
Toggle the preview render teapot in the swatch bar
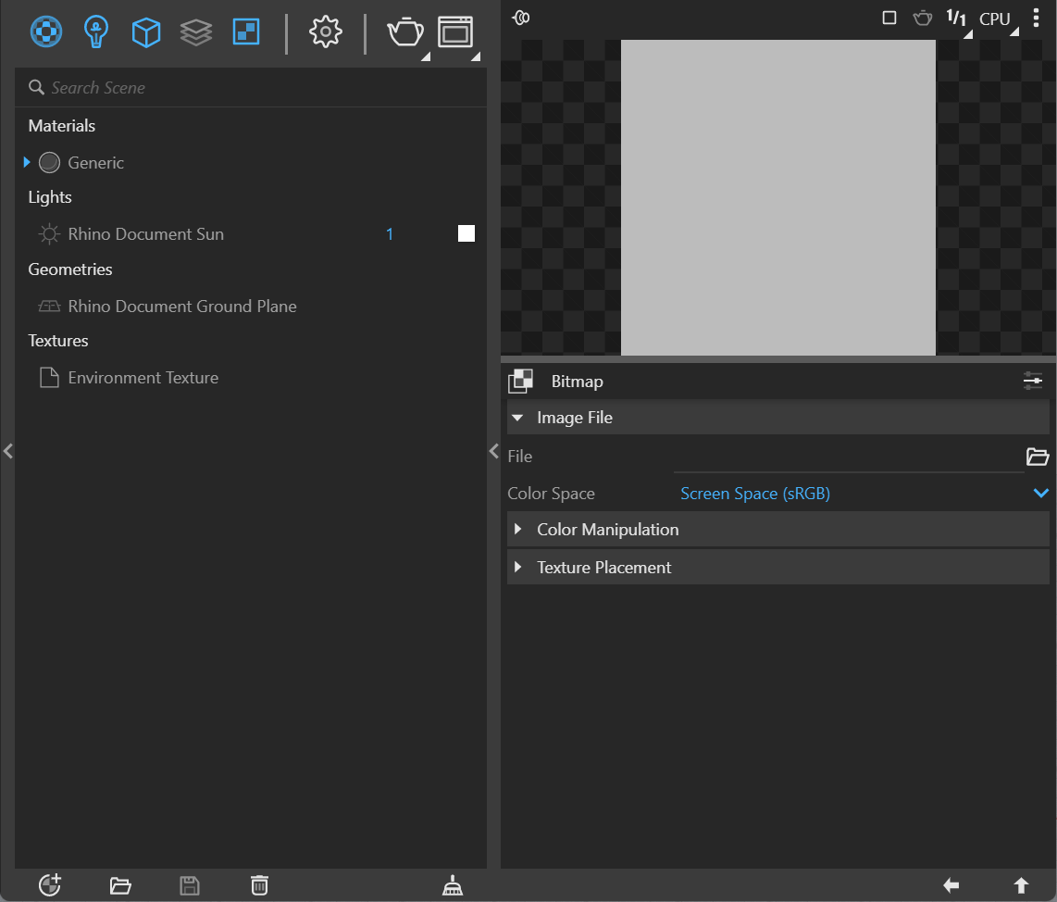tap(922, 18)
